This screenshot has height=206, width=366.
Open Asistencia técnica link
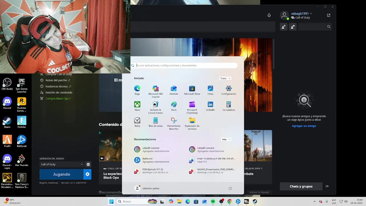coord(56,86)
